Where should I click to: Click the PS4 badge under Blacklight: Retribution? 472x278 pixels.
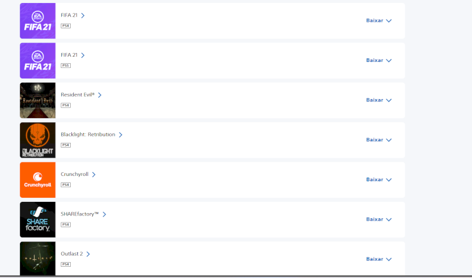click(x=65, y=145)
